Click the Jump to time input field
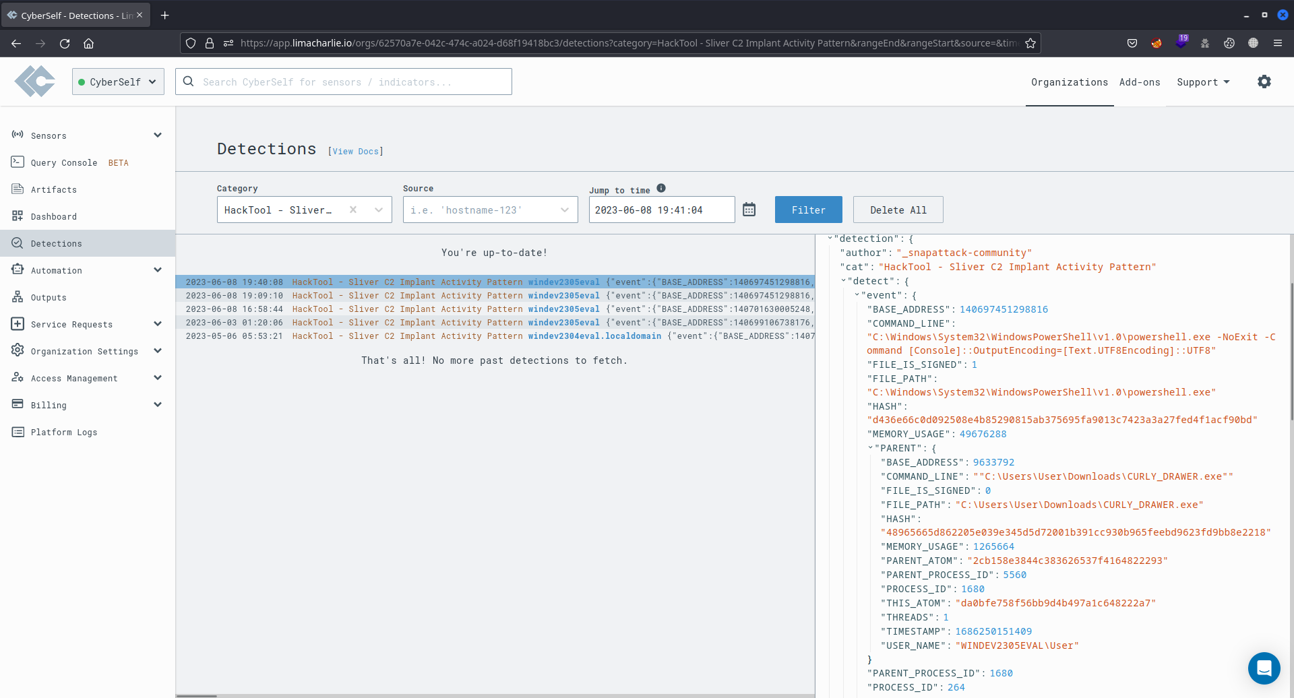Image resolution: width=1294 pixels, height=698 pixels. [662, 210]
